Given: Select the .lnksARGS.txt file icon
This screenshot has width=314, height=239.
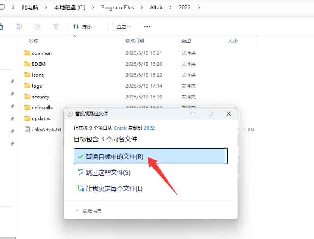Looking at the screenshot, I should coord(27,129).
